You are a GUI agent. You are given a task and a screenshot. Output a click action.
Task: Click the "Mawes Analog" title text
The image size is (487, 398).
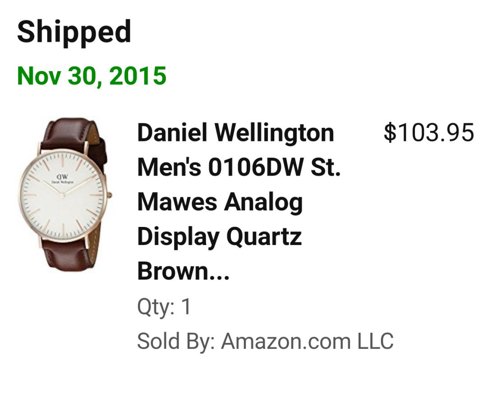(x=220, y=202)
